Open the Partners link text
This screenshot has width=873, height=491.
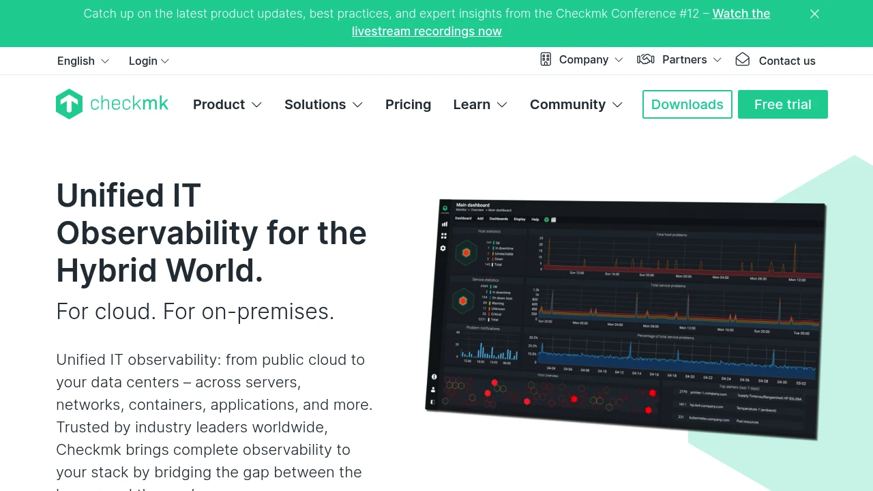pyautogui.click(x=684, y=59)
